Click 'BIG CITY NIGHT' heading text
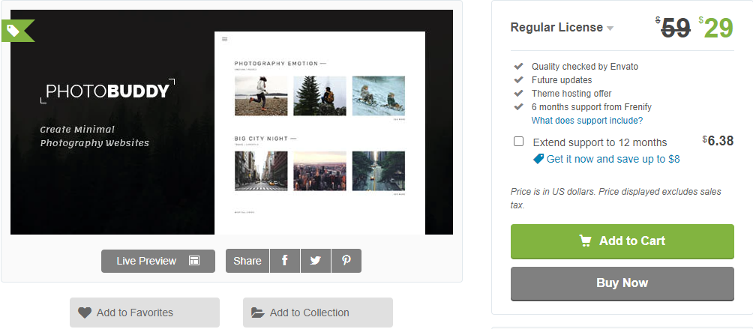The width and height of the screenshot is (753, 329). [261, 139]
